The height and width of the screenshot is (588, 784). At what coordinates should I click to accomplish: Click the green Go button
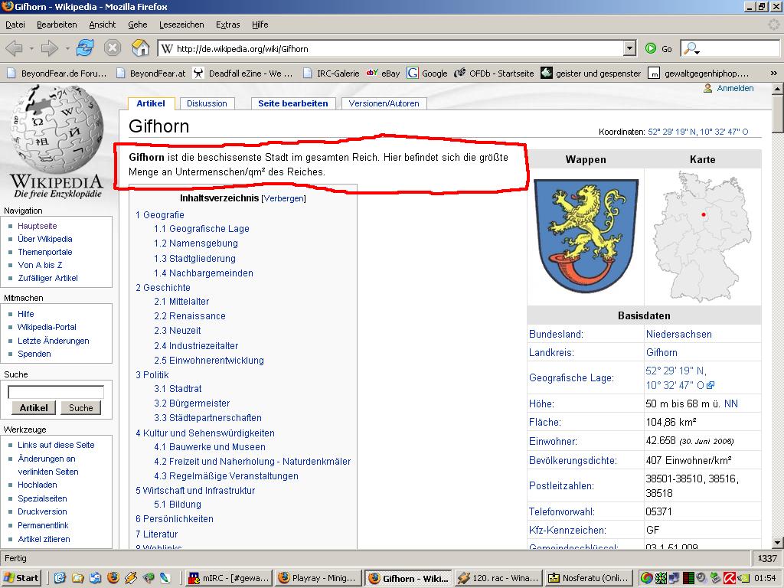pos(658,48)
